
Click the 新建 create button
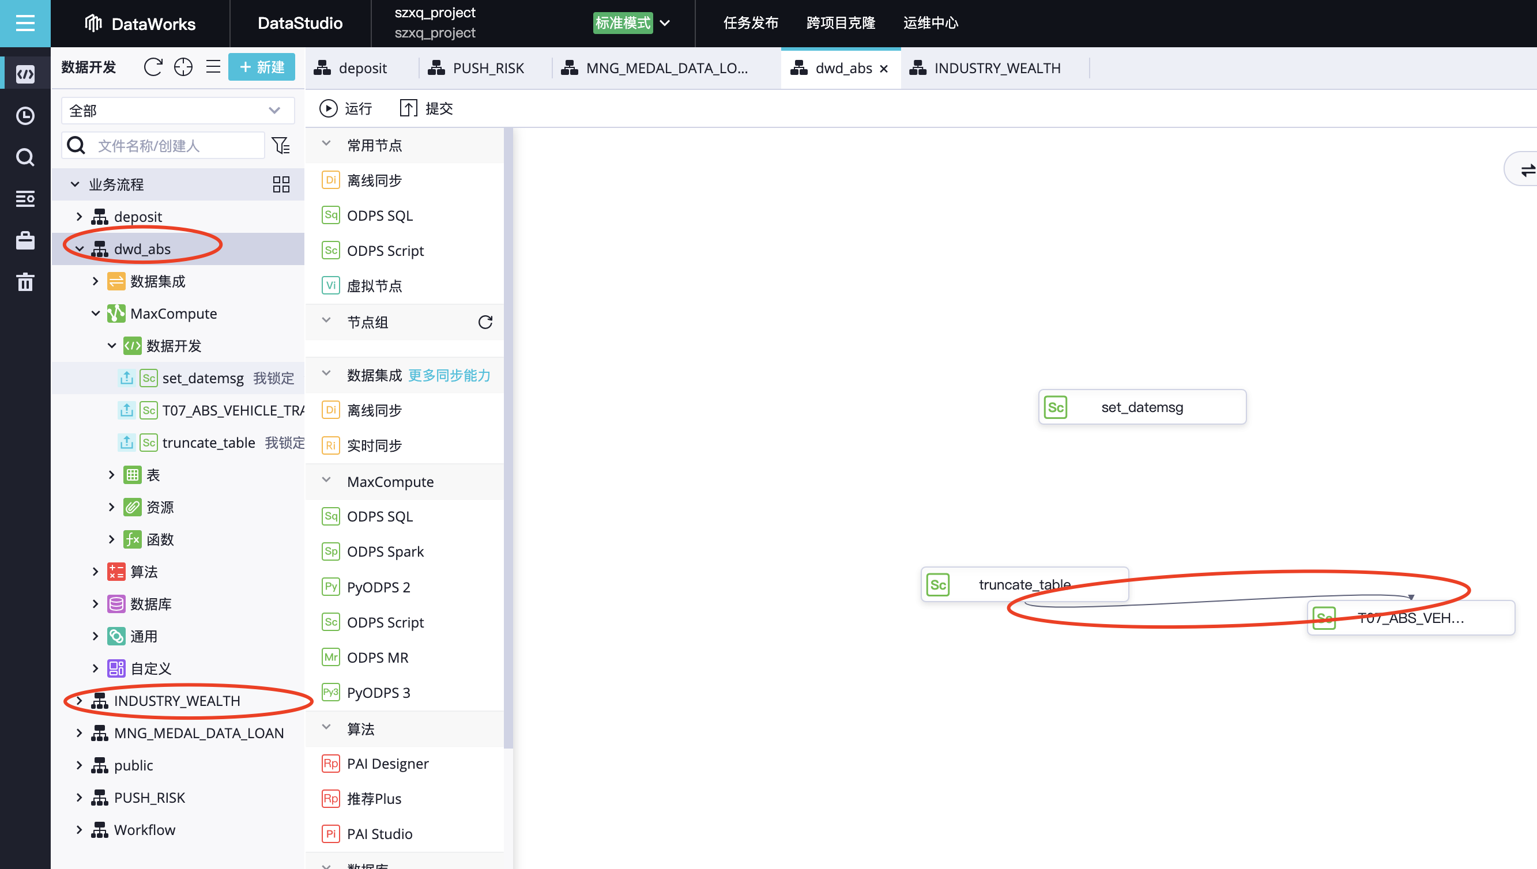[262, 67]
